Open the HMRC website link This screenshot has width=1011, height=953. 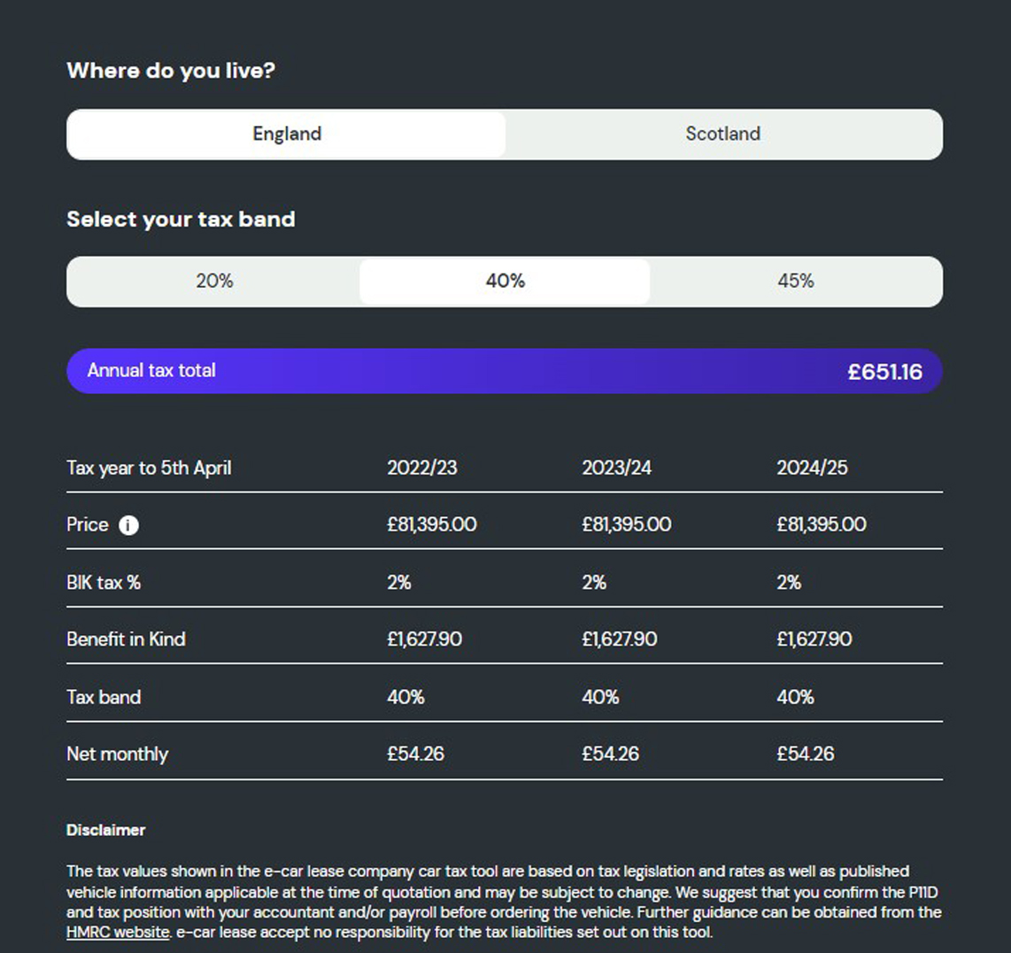click(116, 932)
